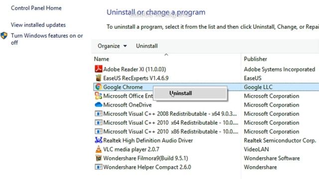Image resolution: width=319 pixels, height=179 pixels.
Task: Click the EaseUS RecExperts program icon
Action: [99, 78]
